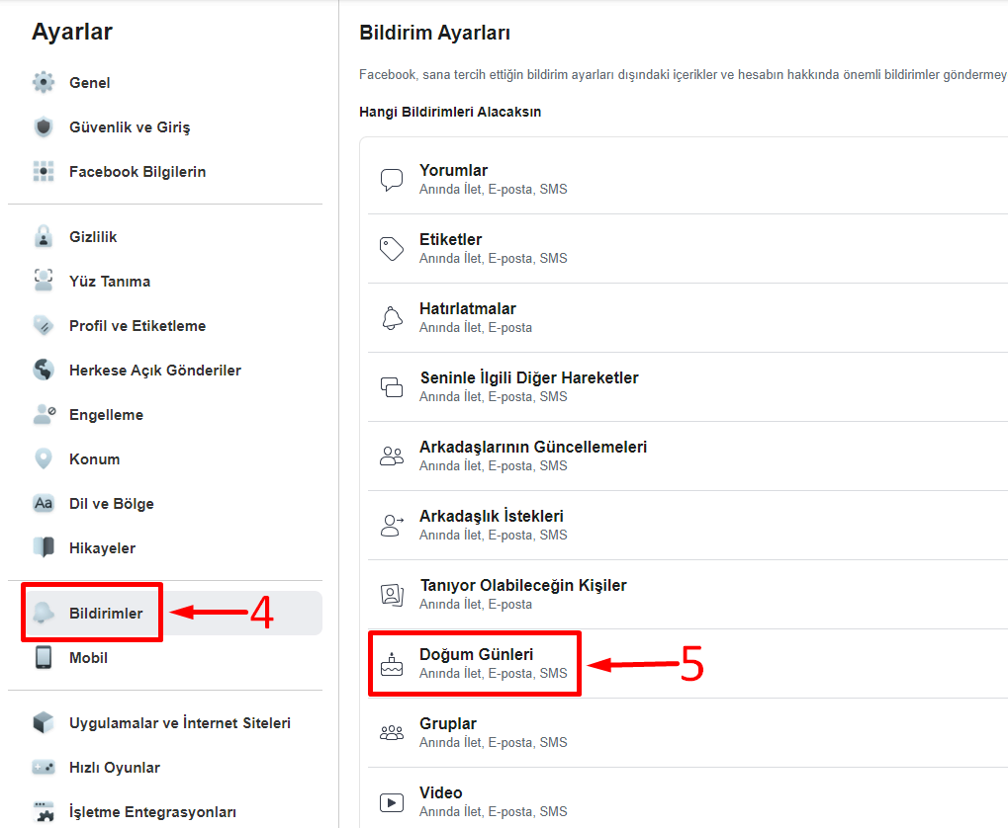Screen dimensions: 1008x828
Task: Open Hikayeler settings from sidebar
Action: [x=102, y=548]
